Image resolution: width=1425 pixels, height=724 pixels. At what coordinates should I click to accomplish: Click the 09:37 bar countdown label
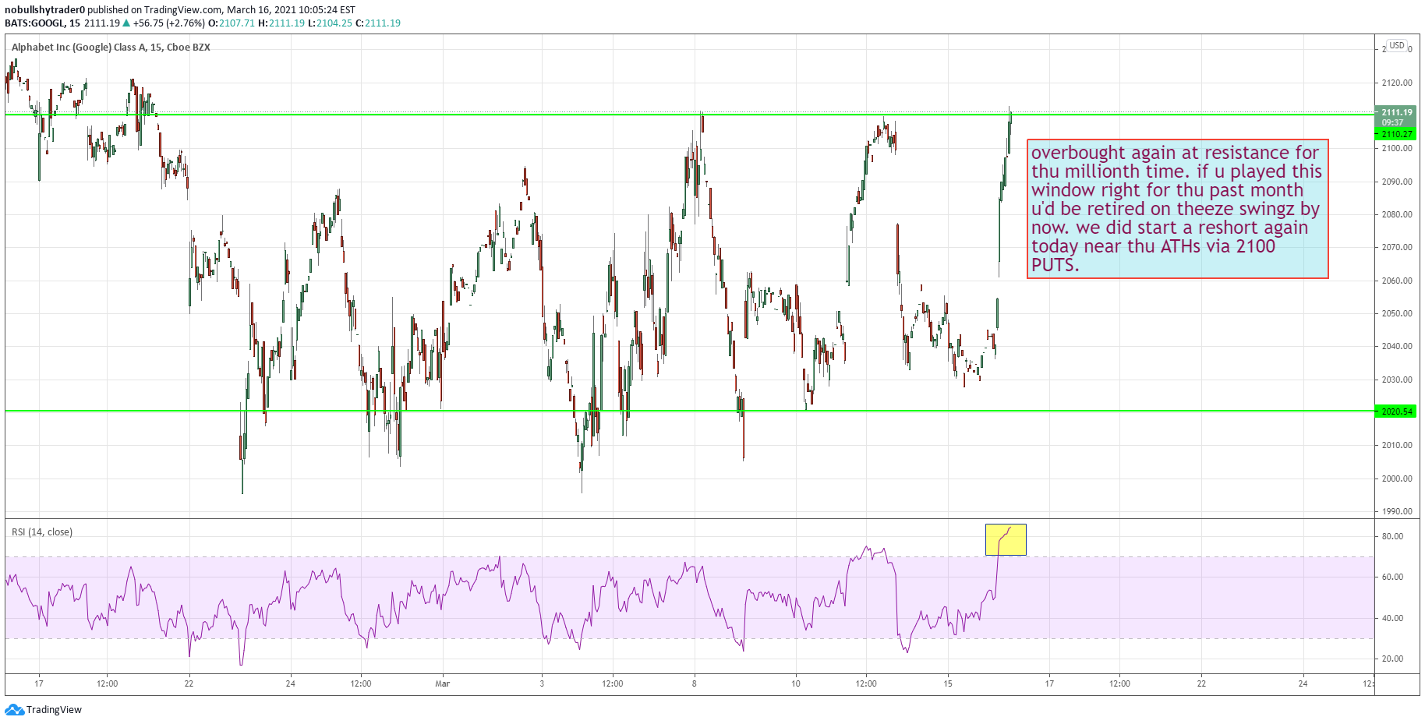click(1392, 122)
